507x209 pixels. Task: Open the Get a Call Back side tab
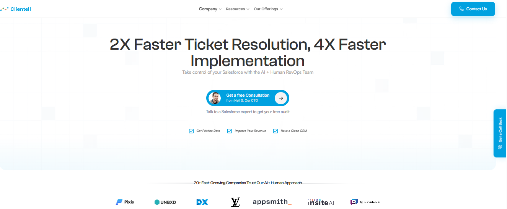(500, 133)
